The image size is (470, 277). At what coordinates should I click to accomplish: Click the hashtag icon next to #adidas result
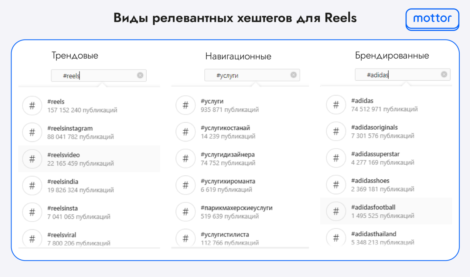tap(336, 105)
